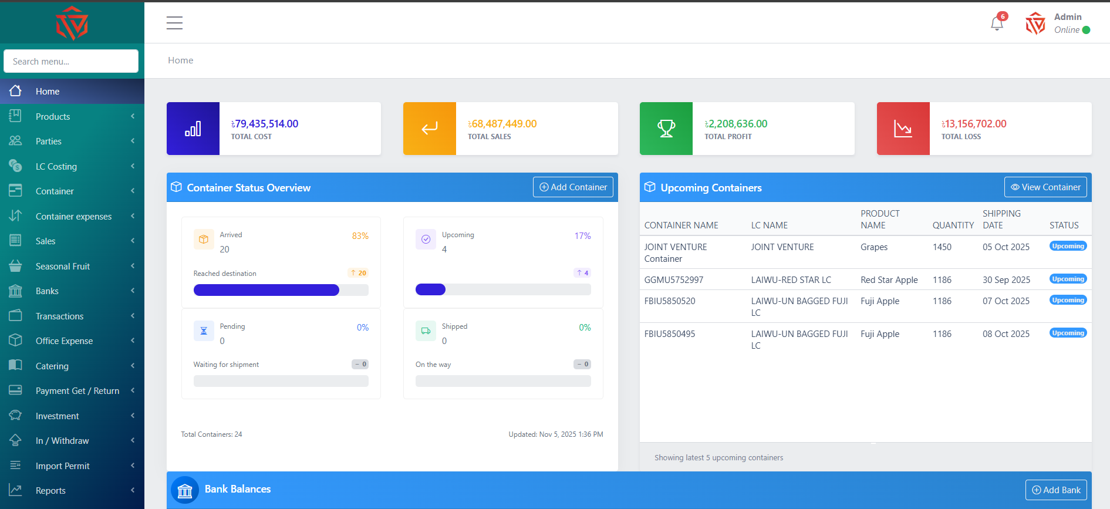Click the Add Container button
1110x509 pixels.
coord(573,187)
